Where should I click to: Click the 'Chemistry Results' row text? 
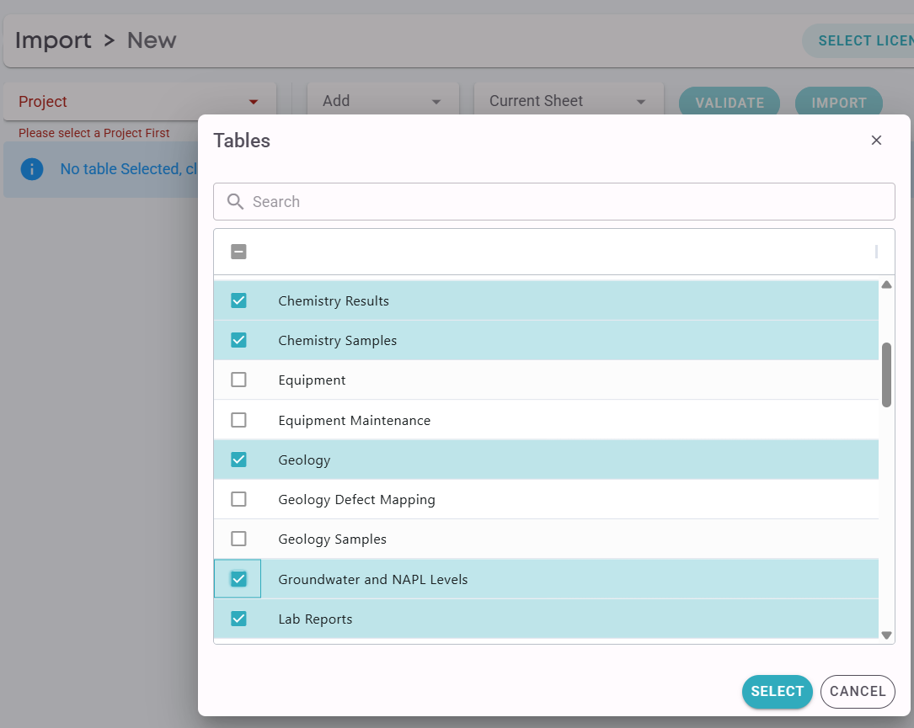click(334, 301)
